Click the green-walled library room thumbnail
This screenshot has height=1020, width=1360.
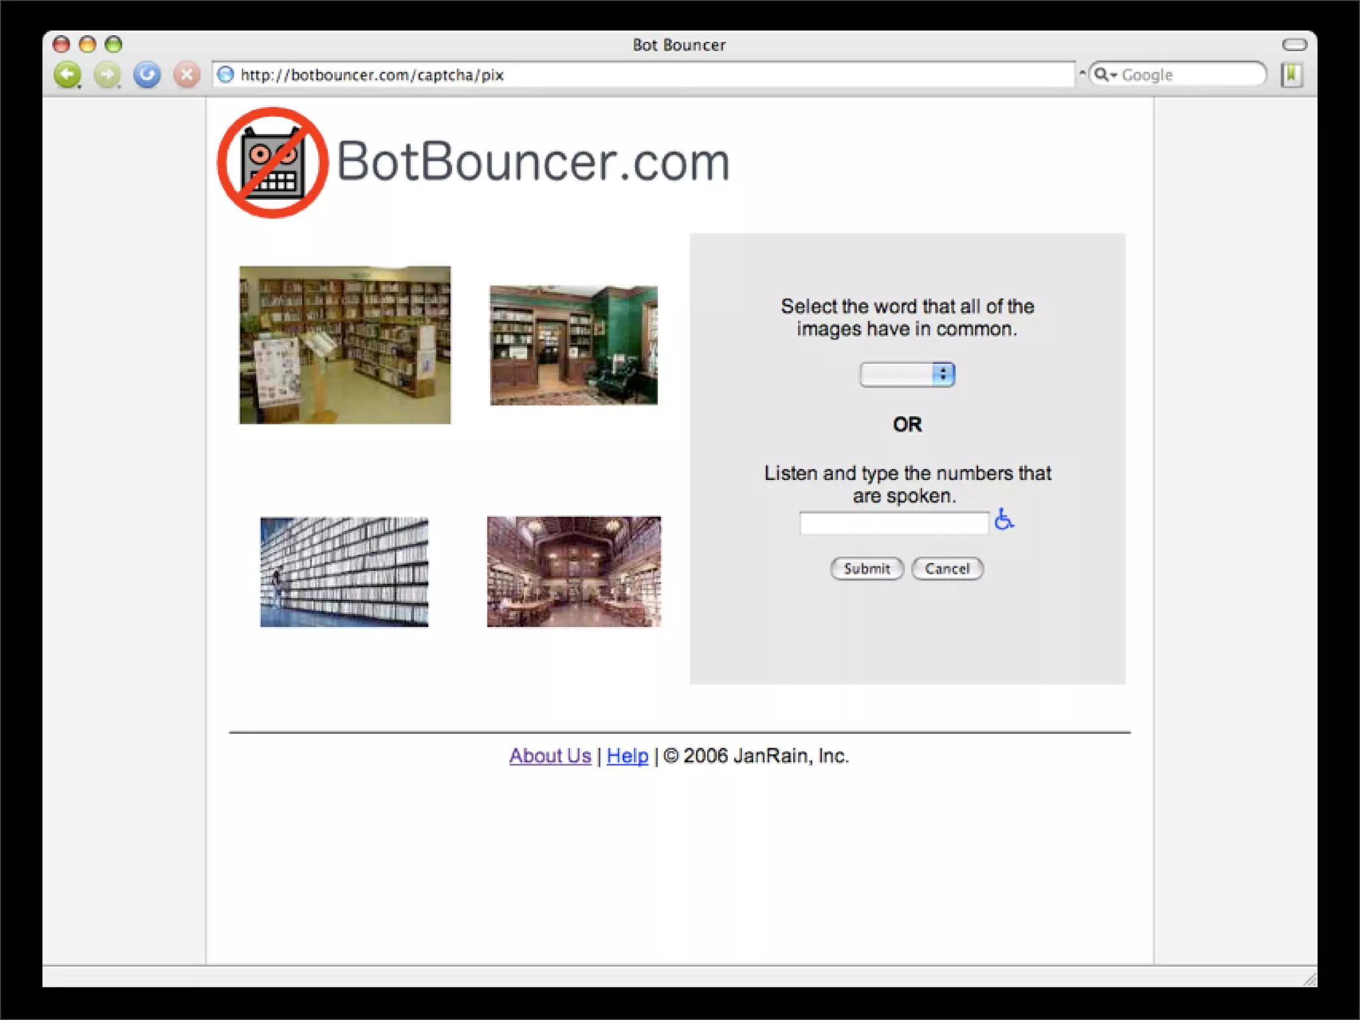[574, 345]
